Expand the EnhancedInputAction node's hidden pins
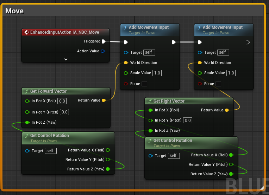 pyautogui.click(x=66, y=59)
